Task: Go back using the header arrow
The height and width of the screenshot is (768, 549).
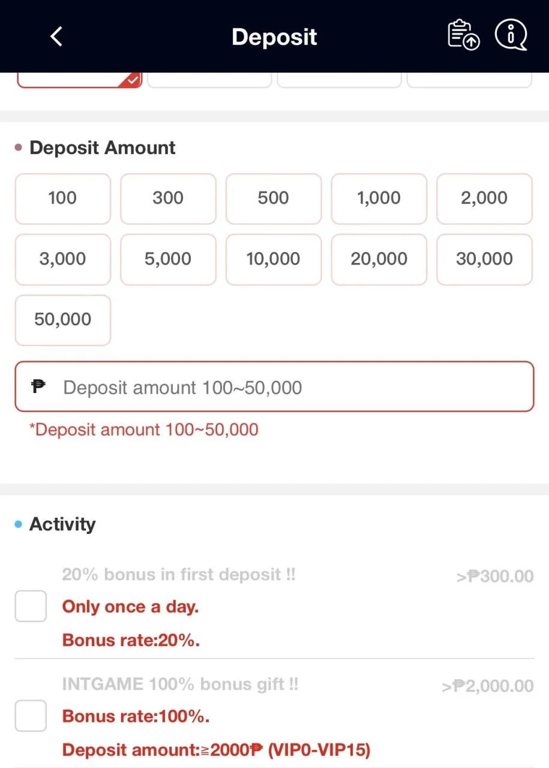Action: click(x=56, y=37)
